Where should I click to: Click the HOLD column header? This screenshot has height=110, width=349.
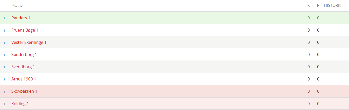pyautogui.click(x=17, y=5)
